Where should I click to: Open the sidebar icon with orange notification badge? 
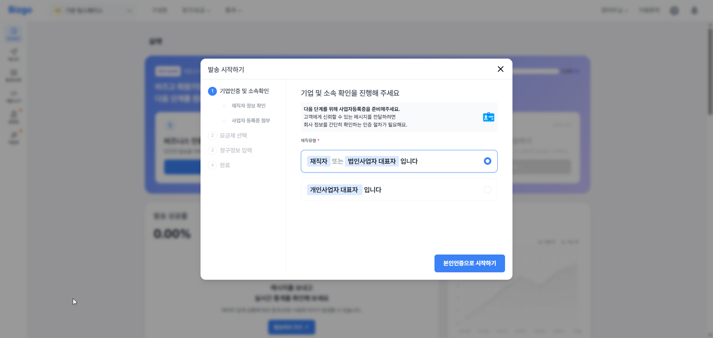[13, 116]
